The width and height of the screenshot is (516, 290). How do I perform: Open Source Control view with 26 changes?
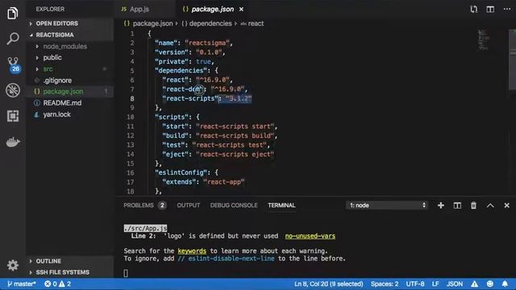pos(13,64)
